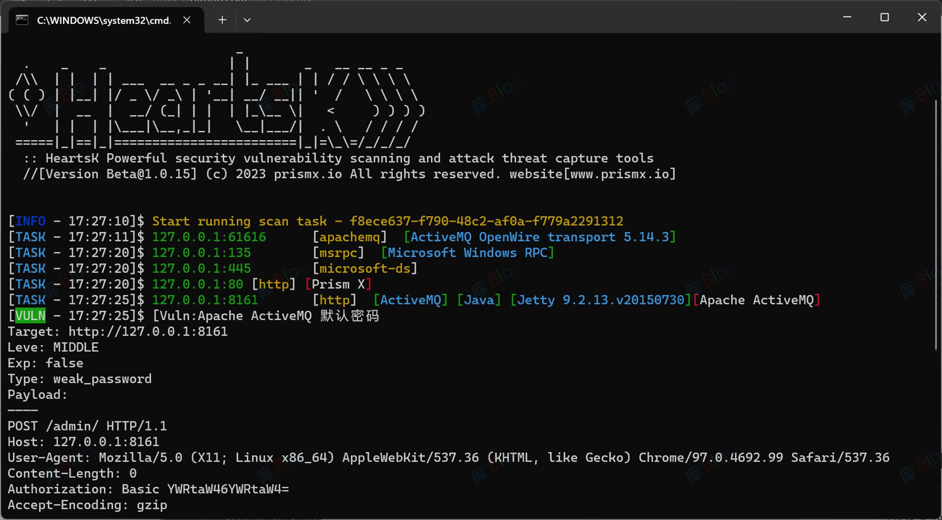Click the Microsoft Windows RPC tag
942x520 pixels.
[x=467, y=253]
